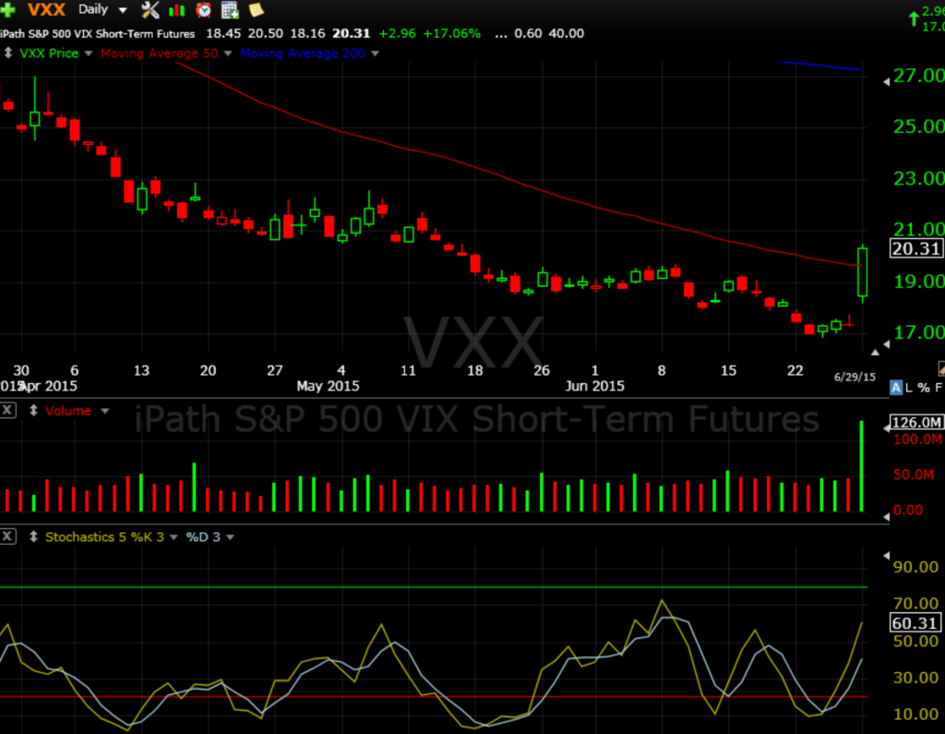Click the up-down reorder arrows beside VXX Price

[8, 53]
